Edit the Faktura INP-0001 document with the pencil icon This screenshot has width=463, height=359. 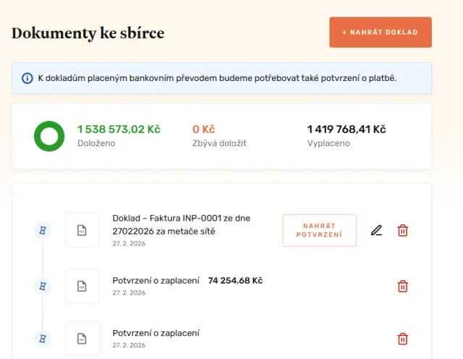(376, 231)
